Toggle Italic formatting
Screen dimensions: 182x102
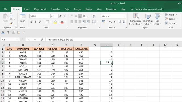click(35, 22)
